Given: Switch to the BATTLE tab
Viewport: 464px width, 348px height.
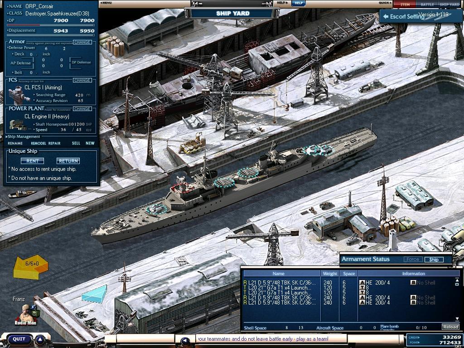Looking at the screenshot, I should 427,5.
